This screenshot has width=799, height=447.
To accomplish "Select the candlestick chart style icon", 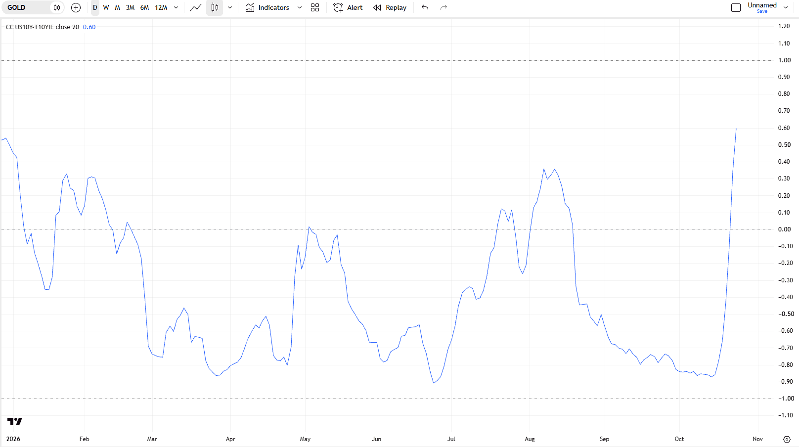I will (215, 7).
